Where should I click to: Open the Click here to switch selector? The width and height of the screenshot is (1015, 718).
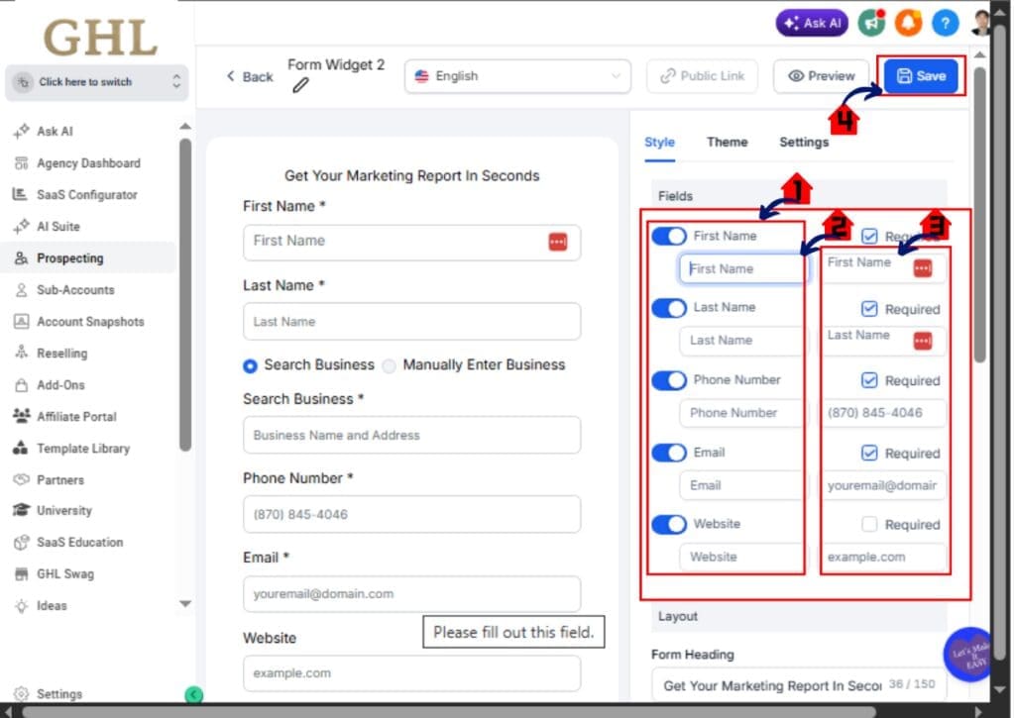pos(96,82)
